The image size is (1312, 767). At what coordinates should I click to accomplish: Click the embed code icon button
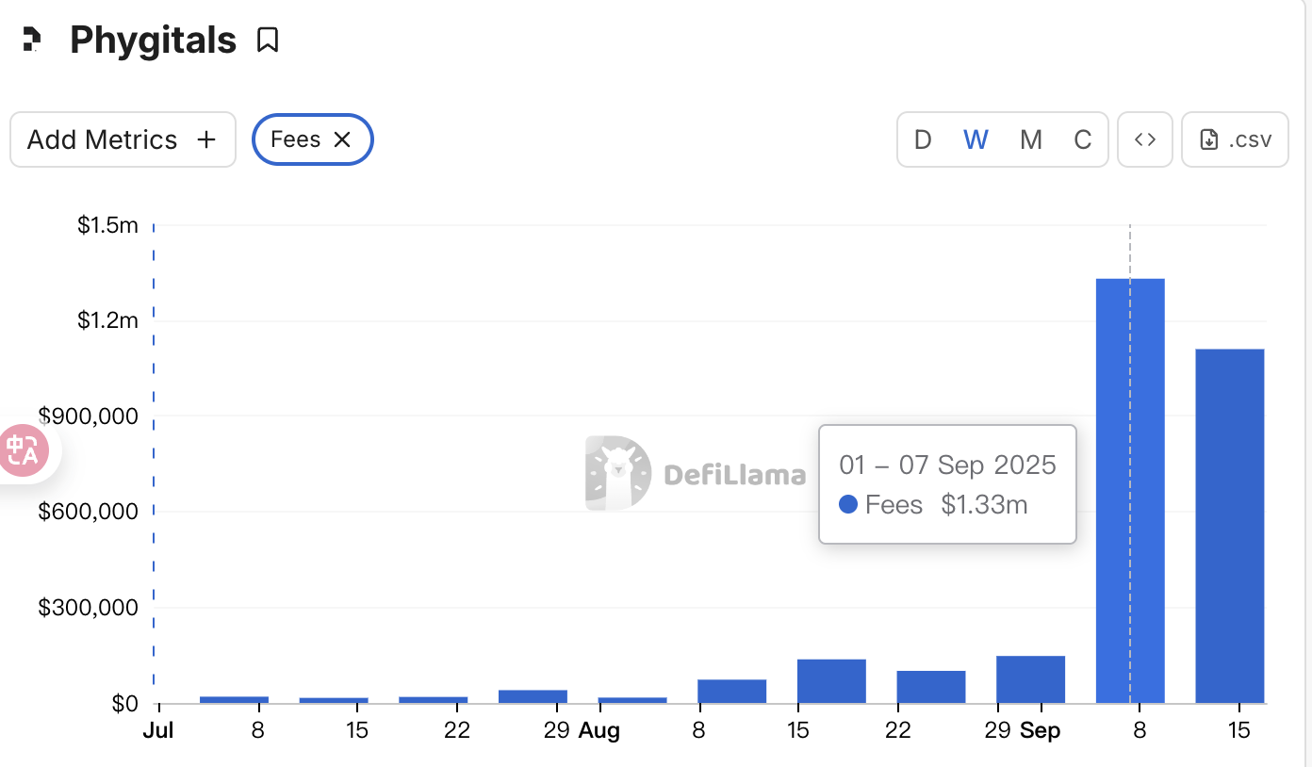[1145, 139]
